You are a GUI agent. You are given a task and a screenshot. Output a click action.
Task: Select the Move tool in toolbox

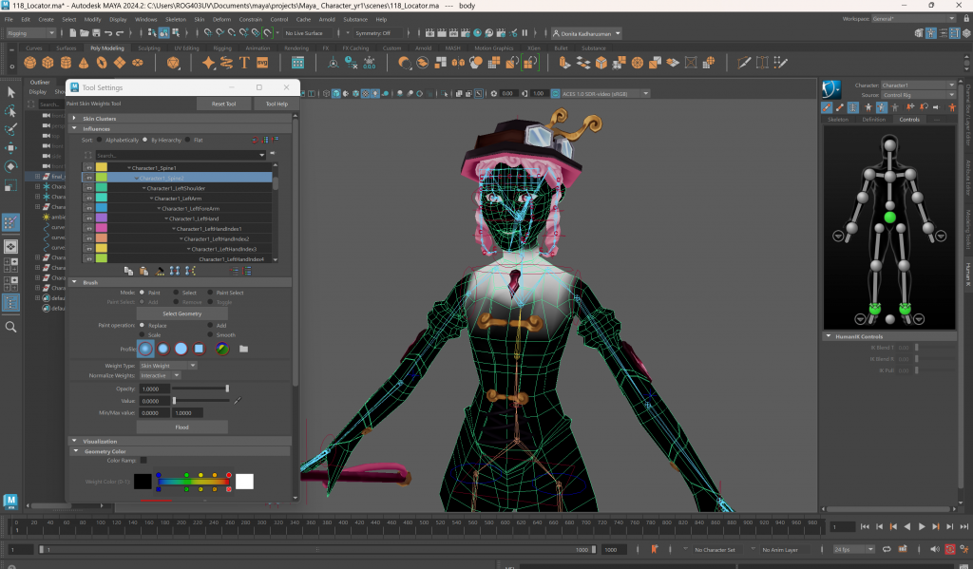tap(10, 147)
